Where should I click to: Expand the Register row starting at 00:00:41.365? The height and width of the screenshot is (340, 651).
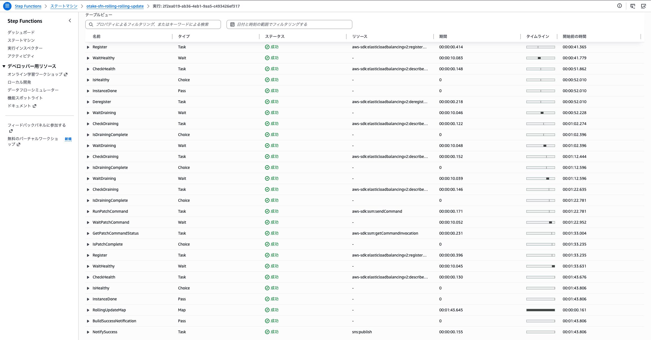tap(88, 47)
